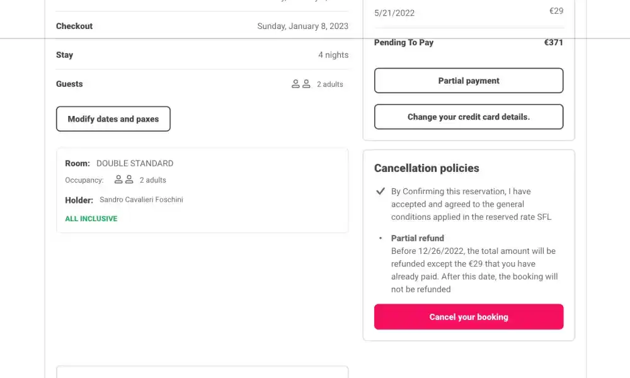The width and height of the screenshot is (630, 378).
Task: Select the DOUBLE STANDARD room name
Action: [135, 163]
